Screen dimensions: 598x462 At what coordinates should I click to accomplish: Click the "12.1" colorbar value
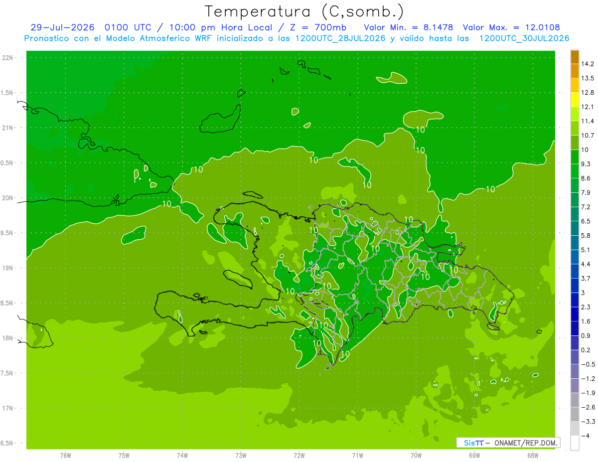pyautogui.click(x=588, y=107)
